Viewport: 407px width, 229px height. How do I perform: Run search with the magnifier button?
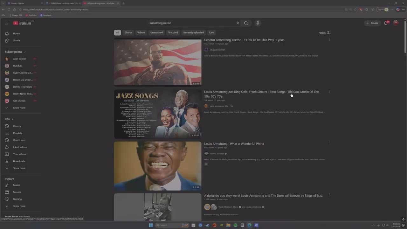246,23
